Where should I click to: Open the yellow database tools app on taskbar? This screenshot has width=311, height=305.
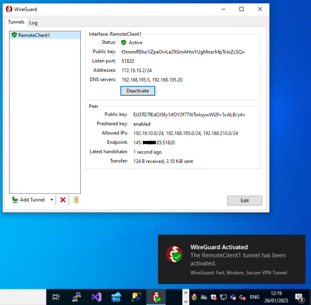pos(136,297)
